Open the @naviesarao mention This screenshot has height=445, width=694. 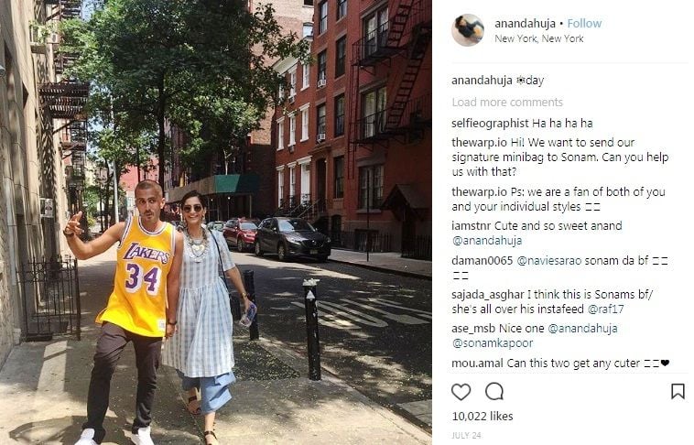tap(548, 260)
